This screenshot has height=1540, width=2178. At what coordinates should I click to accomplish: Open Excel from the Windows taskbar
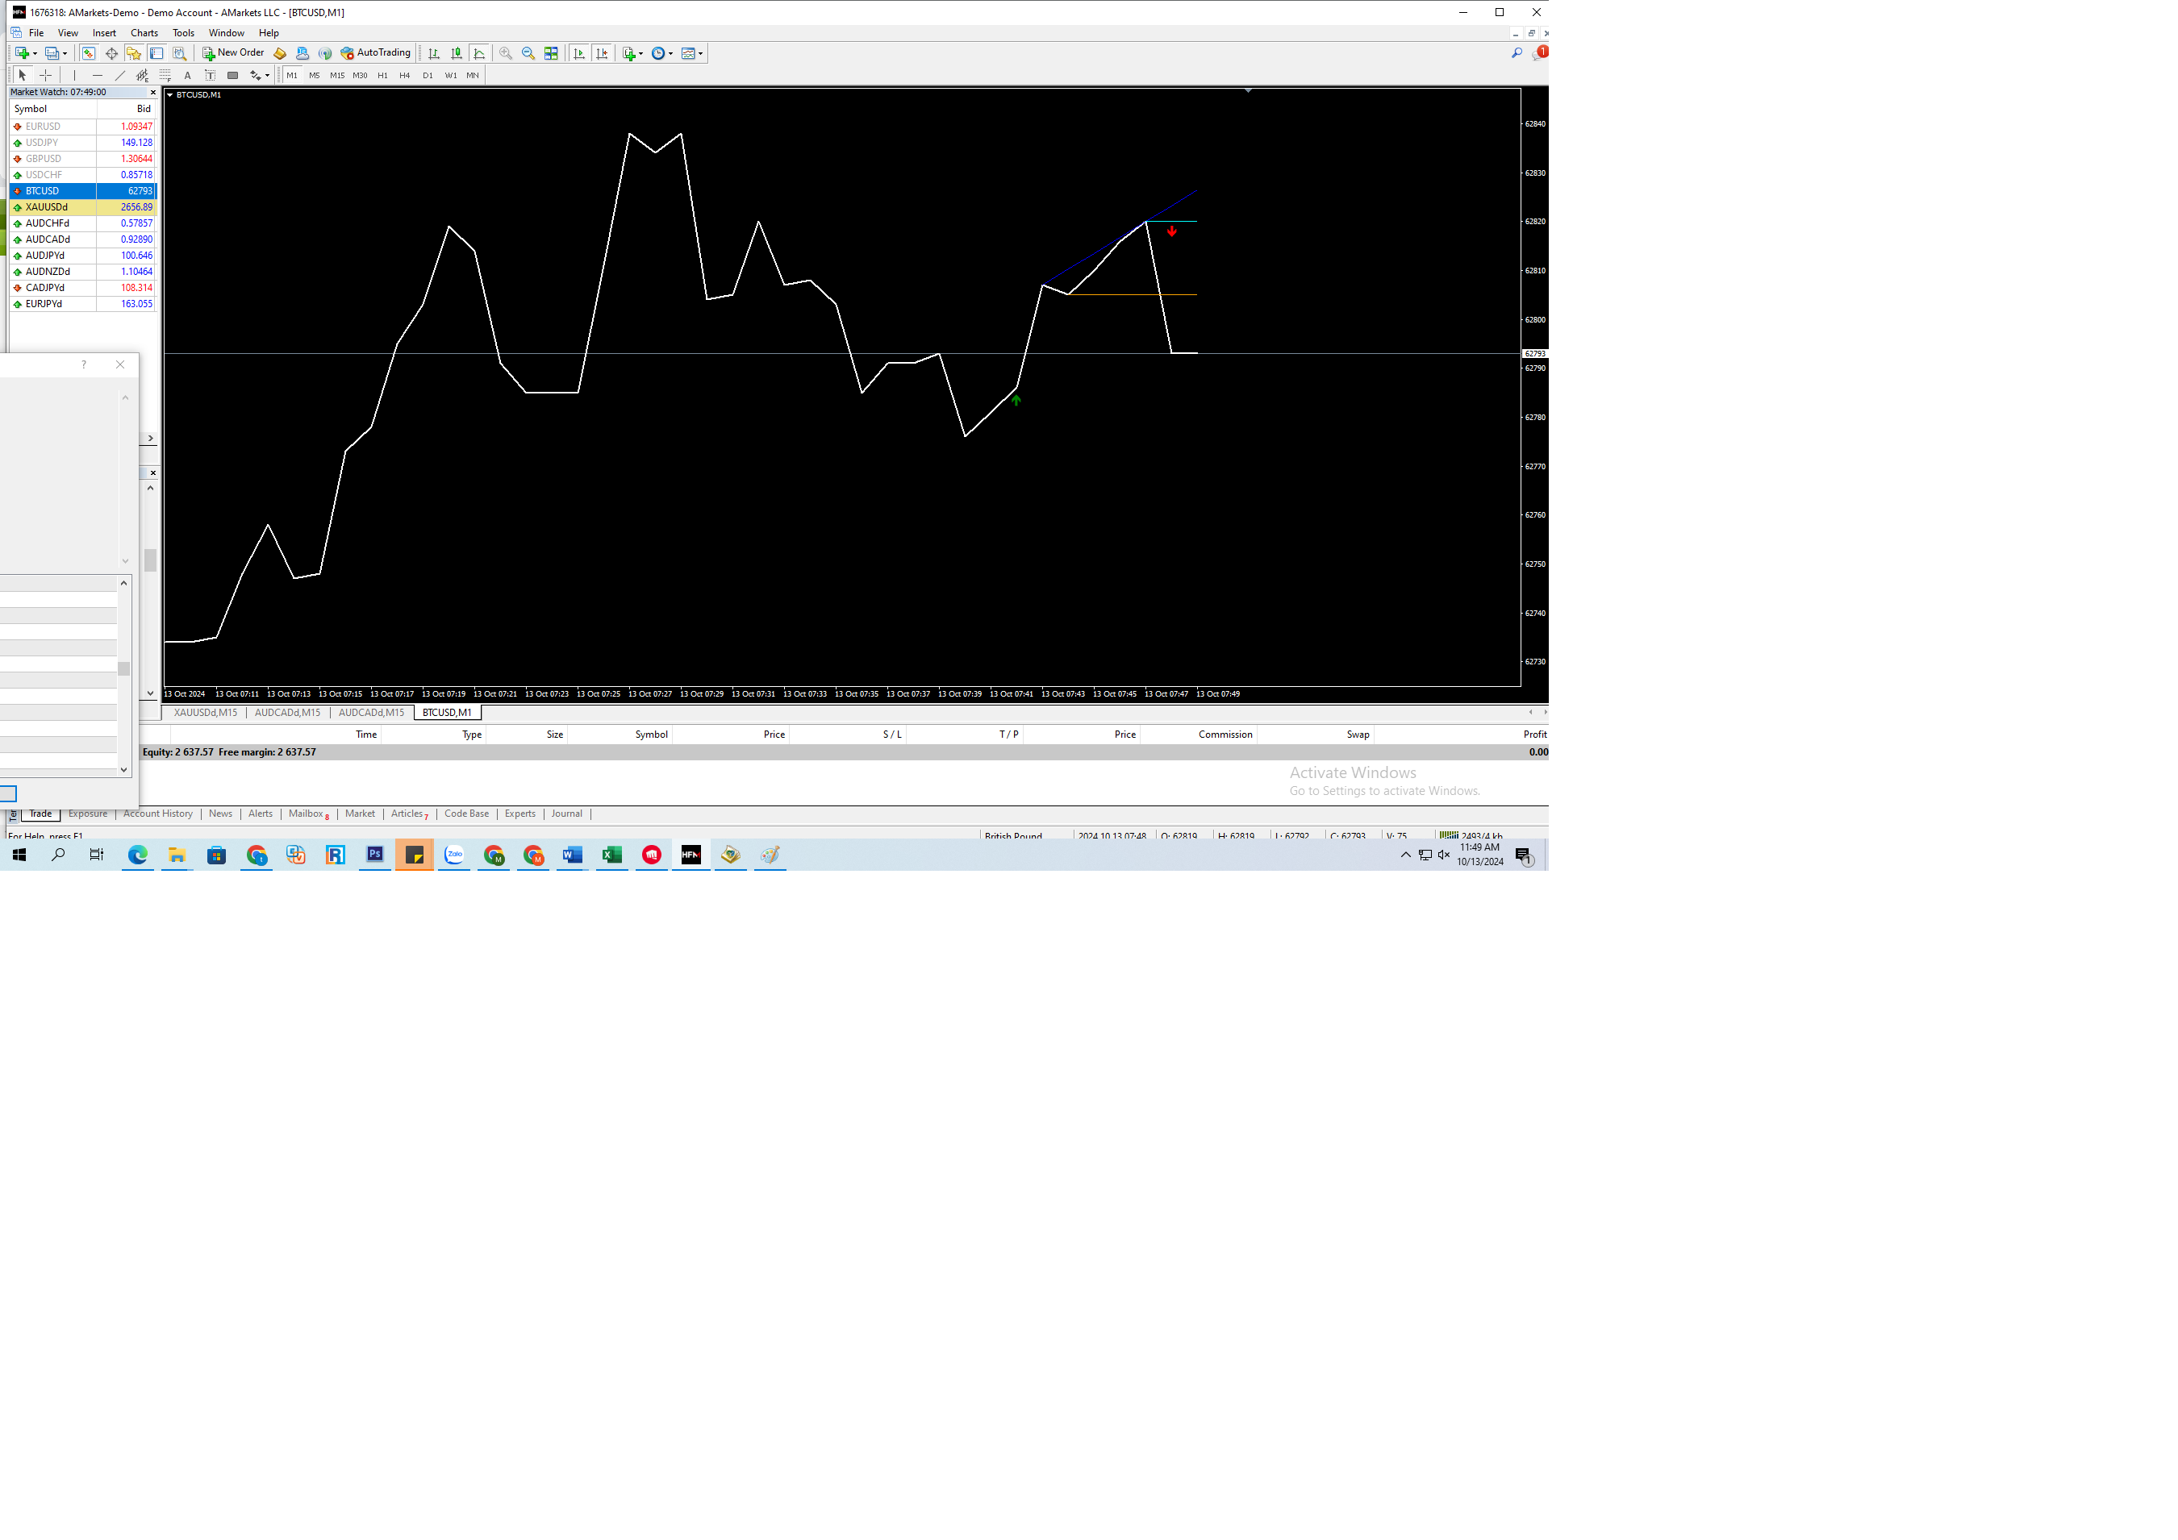point(611,855)
